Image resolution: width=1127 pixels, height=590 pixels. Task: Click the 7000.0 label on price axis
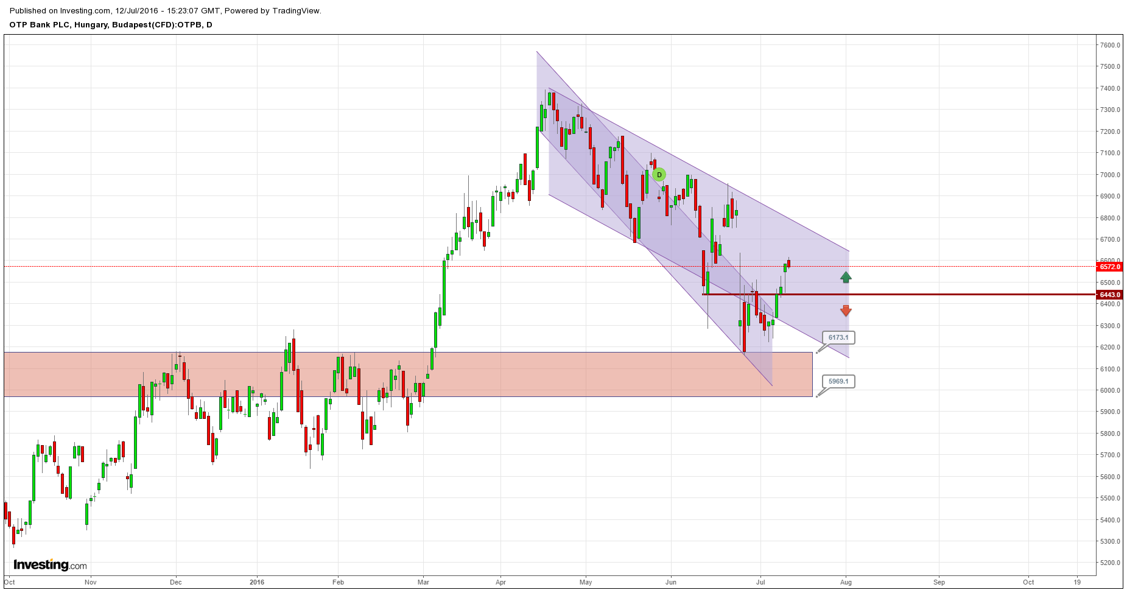pos(1110,175)
